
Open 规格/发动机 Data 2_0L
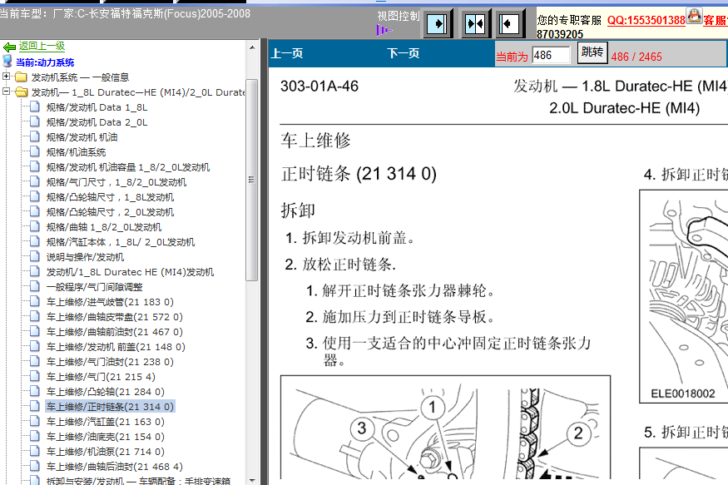[97, 122]
